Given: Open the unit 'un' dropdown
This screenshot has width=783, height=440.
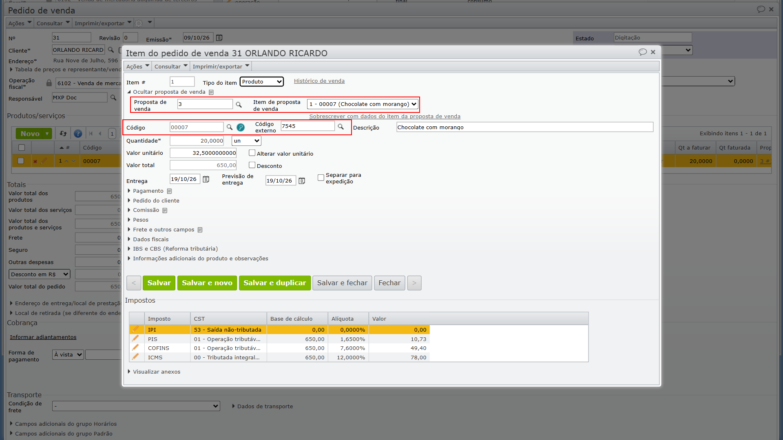Looking at the screenshot, I should pos(246,141).
